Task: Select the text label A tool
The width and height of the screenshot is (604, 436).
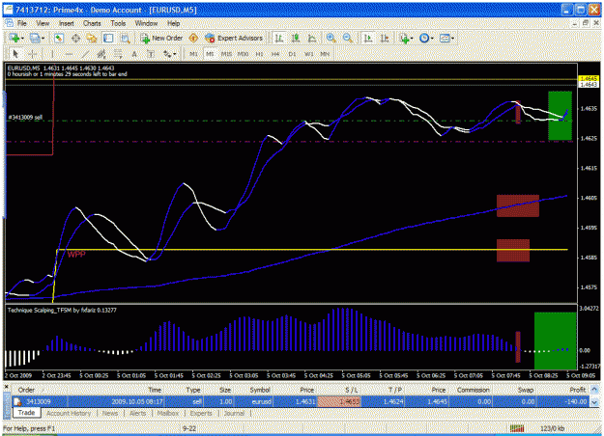Action: pos(134,54)
